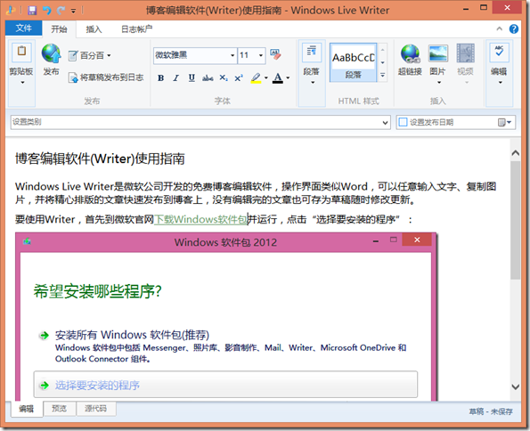Open help with the blue question mark
The height and width of the screenshot is (431, 530).
[x=514, y=29]
